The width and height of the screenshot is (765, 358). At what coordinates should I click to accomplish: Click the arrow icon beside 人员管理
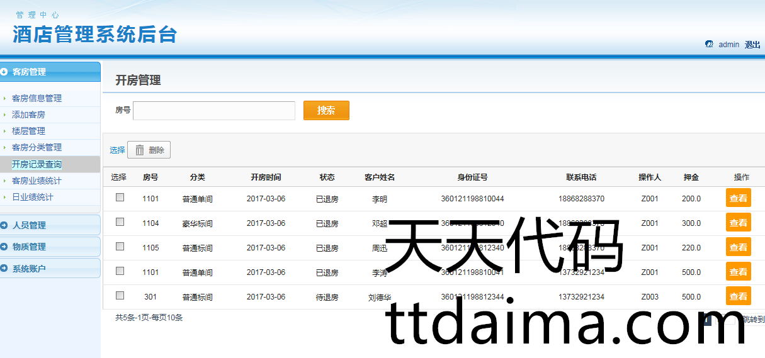pos(4,225)
